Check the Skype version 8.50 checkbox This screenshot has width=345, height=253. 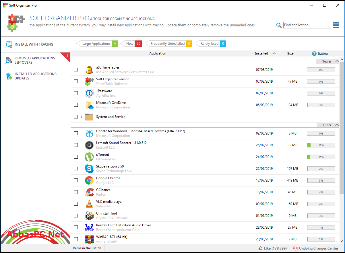pos(76,169)
